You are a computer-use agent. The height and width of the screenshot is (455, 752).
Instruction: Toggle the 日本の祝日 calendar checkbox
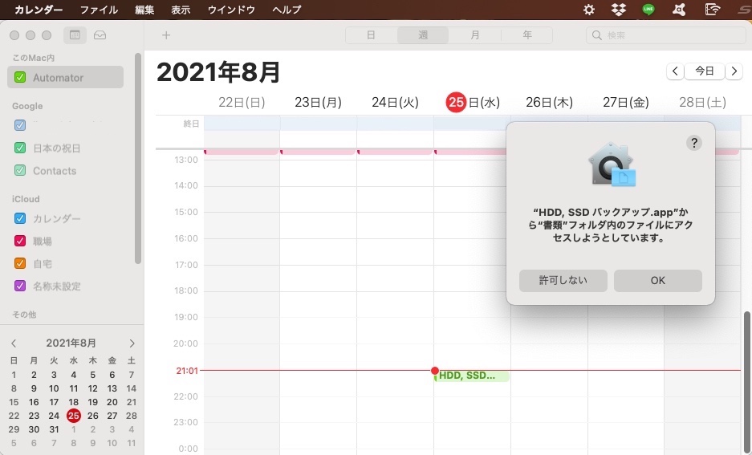[20, 148]
